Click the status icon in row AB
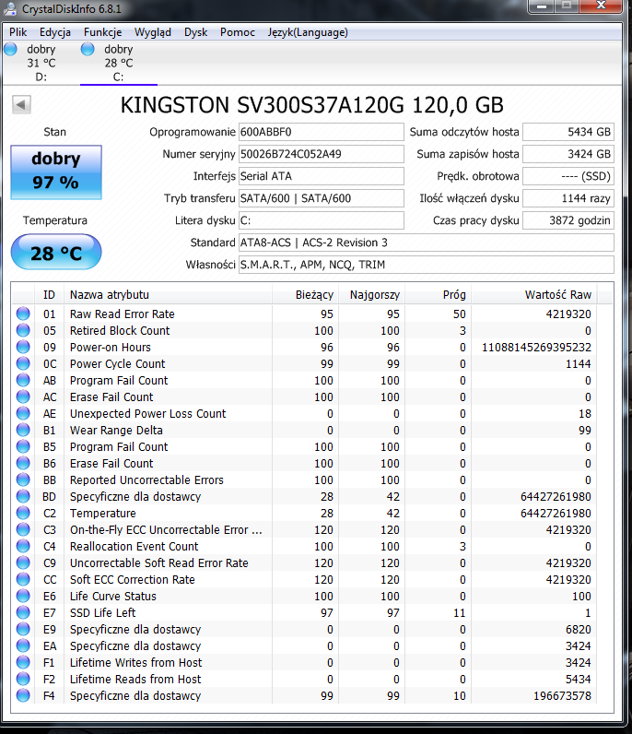632x734 pixels. click(23, 380)
